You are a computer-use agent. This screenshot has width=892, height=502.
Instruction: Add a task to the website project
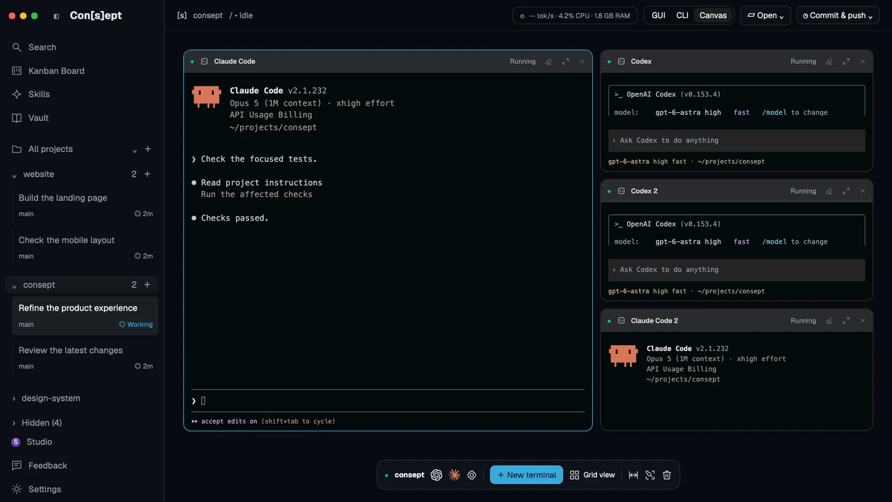click(x=147, y=174)
